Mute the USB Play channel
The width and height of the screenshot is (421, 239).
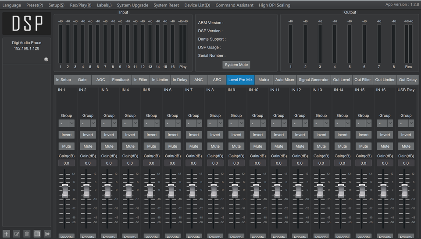pos(406,146)
